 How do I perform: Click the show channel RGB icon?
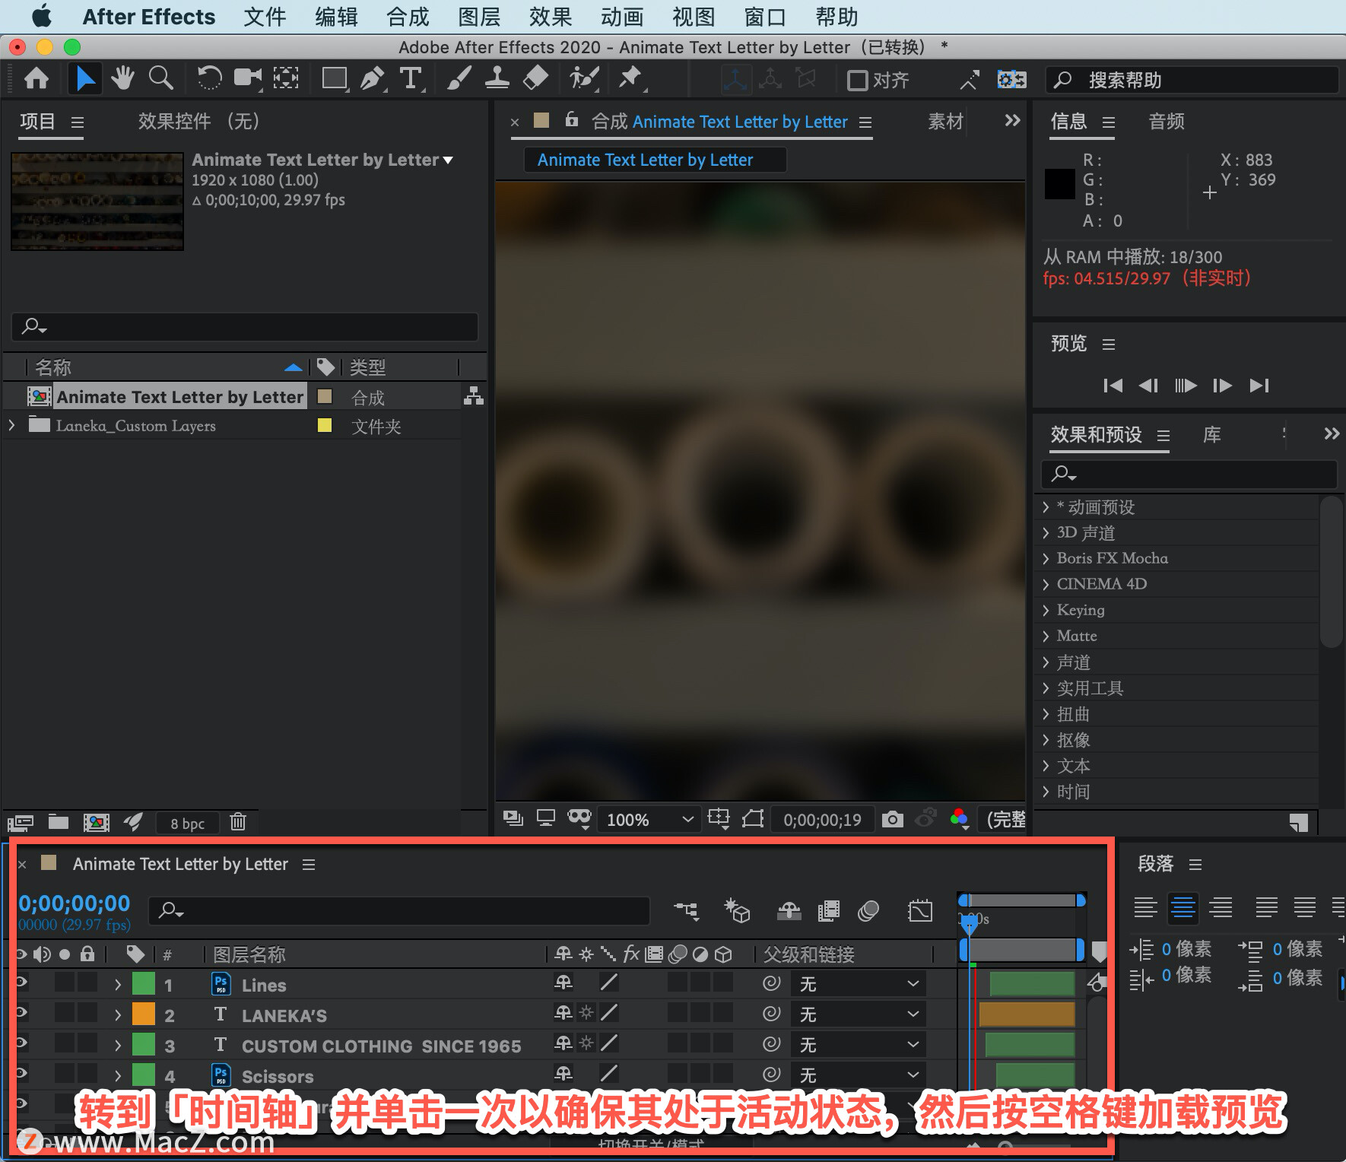[960, 819]
